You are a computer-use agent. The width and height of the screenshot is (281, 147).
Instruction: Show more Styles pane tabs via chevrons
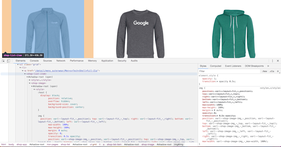pos(268,66)
